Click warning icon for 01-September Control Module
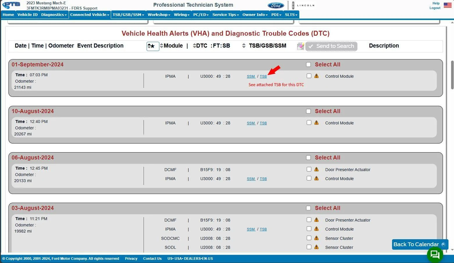The height and width of the screenshot is (263, 454). 316,76
